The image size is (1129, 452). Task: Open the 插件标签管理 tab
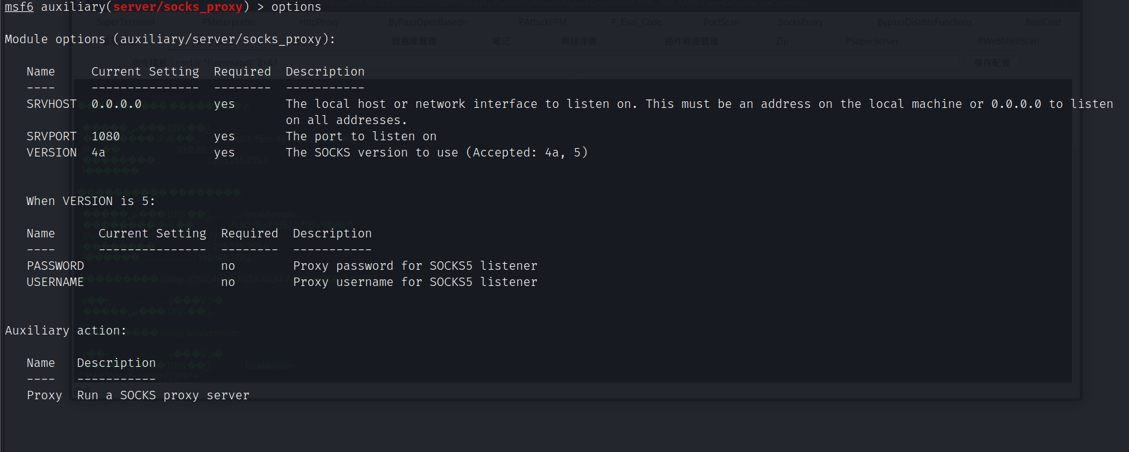click(x=691, y=41)
